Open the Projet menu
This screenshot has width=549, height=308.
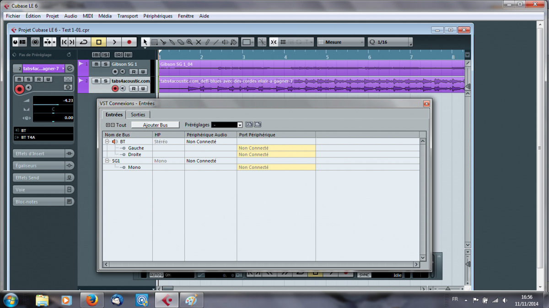click(x=53, y=16)
